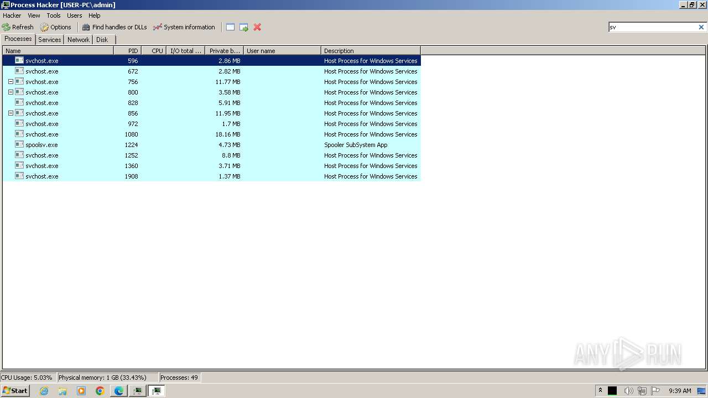Image resolution: width=708 pixels, height=398 pixels.
Task: Sort by the Name column header
Action: (58, 51)
